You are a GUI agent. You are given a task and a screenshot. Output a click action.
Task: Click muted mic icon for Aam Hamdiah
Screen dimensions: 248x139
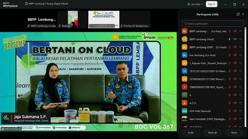pyautogui.click(x=229, y=119)
